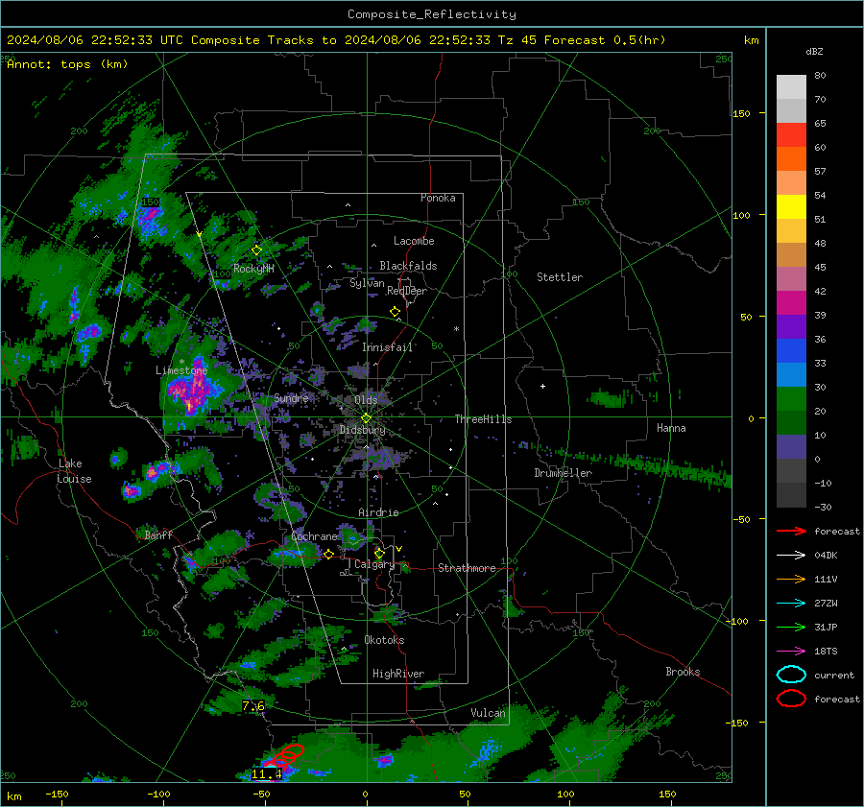Click the Strathmore city label
The image size is (864, 807).
467,568
